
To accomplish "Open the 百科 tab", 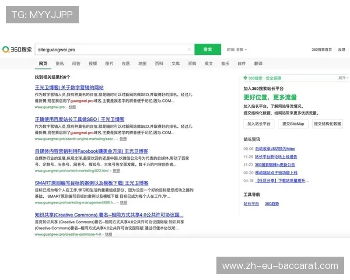I will (159, 64).
